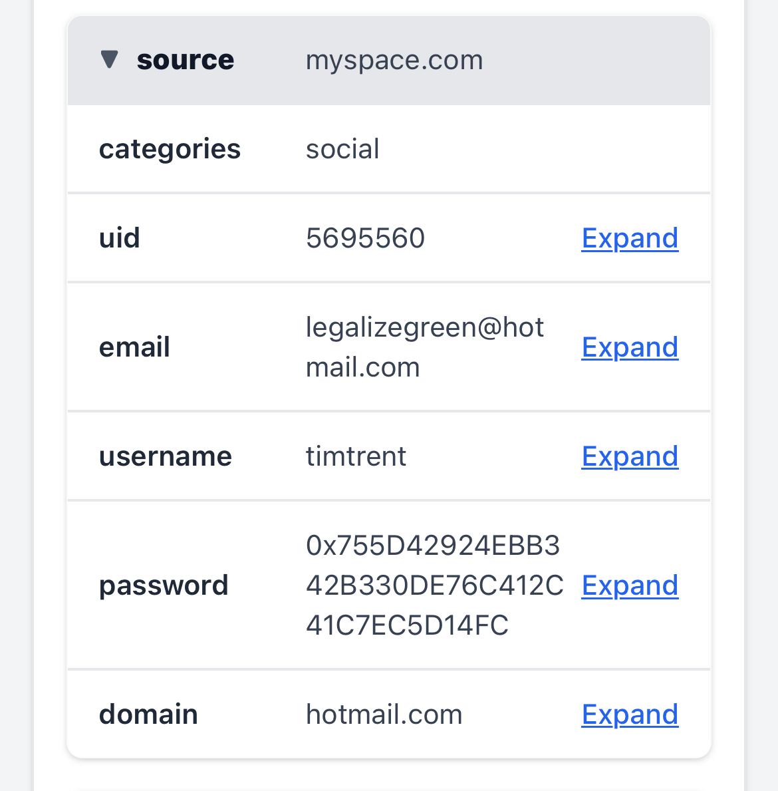The width and height of the screenshot is (778, 791).
Task: Expand the email field
Action: [629, 347]
